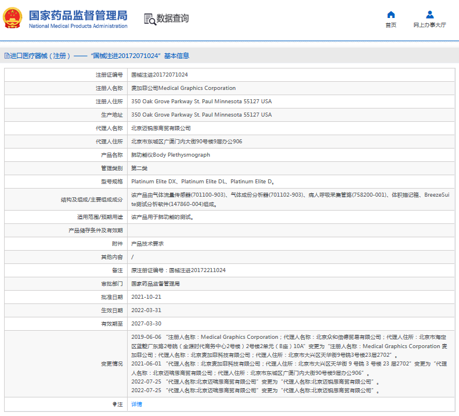Open the 数据查询 search icon
This screenshot has height=416, width=459.
150,19
